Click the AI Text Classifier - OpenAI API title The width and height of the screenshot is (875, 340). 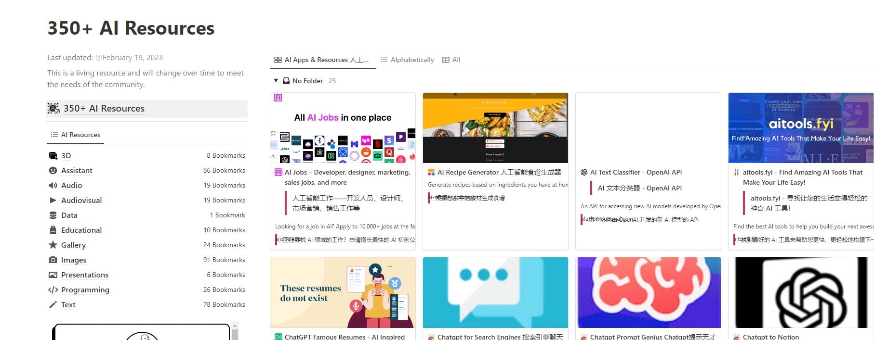[636, 172]
